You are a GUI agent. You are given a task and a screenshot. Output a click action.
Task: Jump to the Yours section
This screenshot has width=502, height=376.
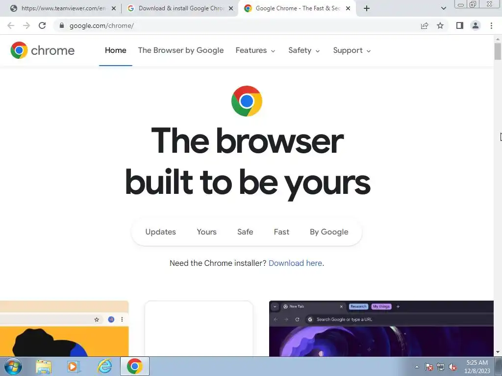tap(206, 232)
